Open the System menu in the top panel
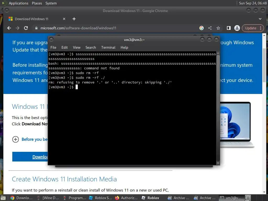 pyautogui.click(x=51, y=3)
